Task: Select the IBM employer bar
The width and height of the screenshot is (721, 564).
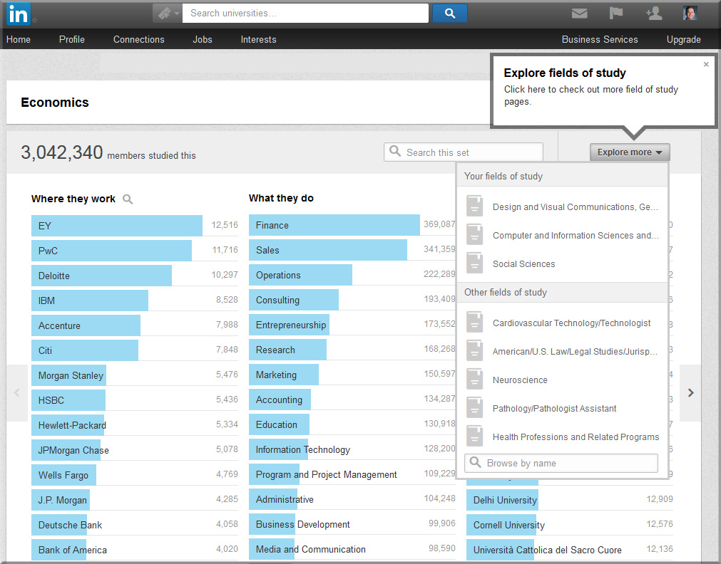Action: tap(90, 301)
